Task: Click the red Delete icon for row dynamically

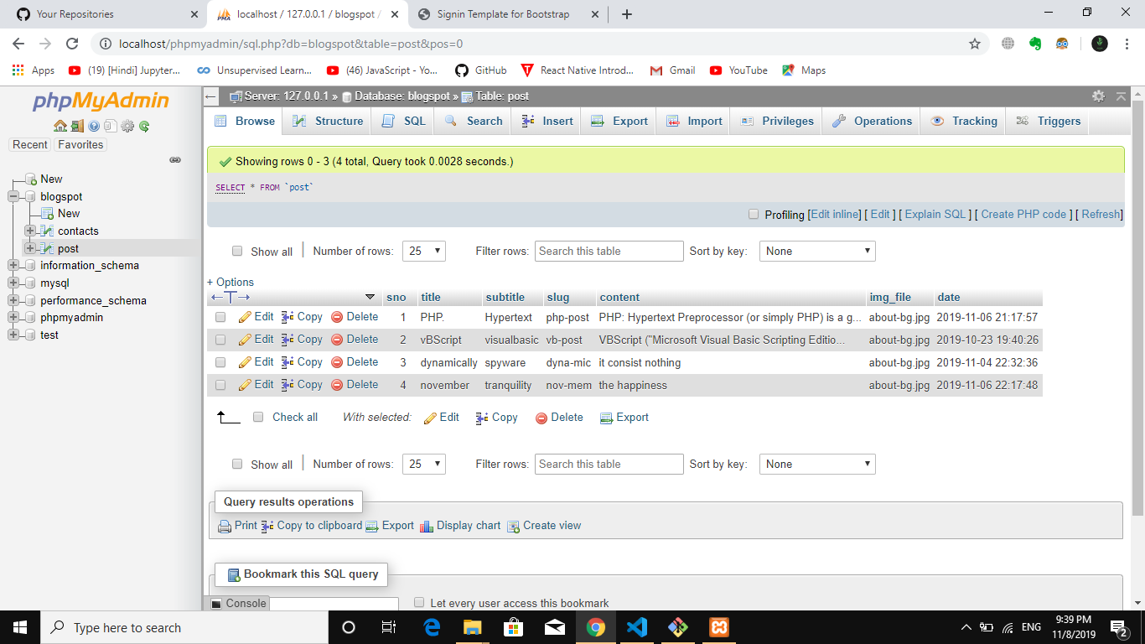Action: [337, 362]
